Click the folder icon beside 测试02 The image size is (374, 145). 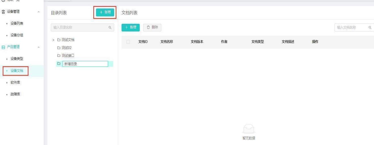[59, 47]
